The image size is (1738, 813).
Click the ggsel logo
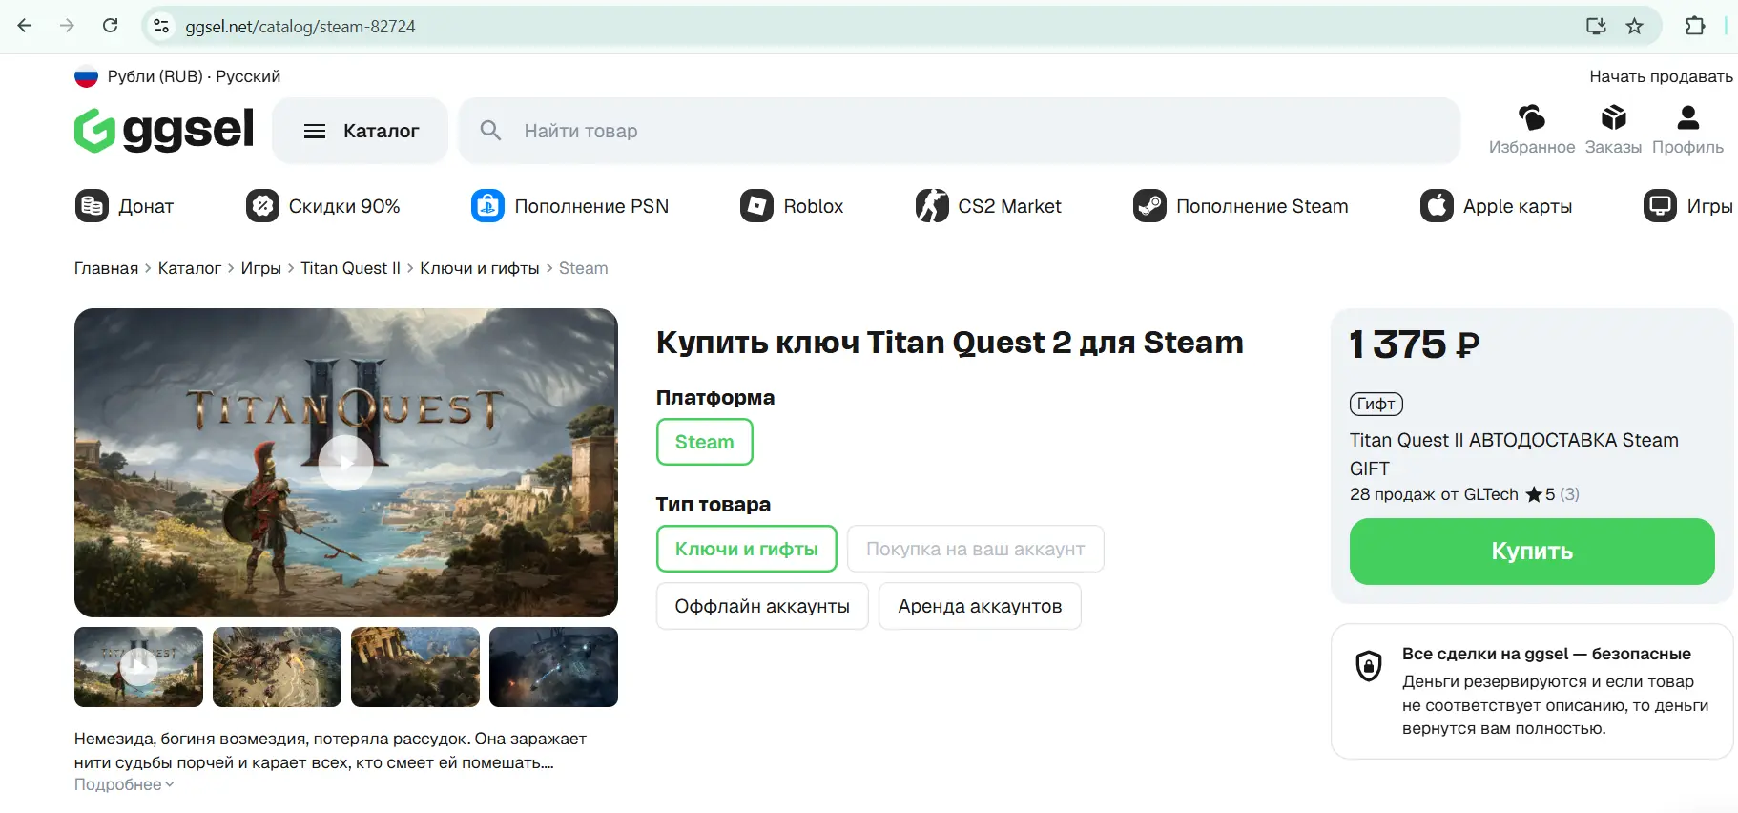[x=164, y=130]
